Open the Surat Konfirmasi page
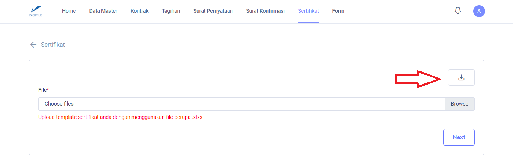Image resolution: width=513 pixels, height=168 pixels. (265, 11)
